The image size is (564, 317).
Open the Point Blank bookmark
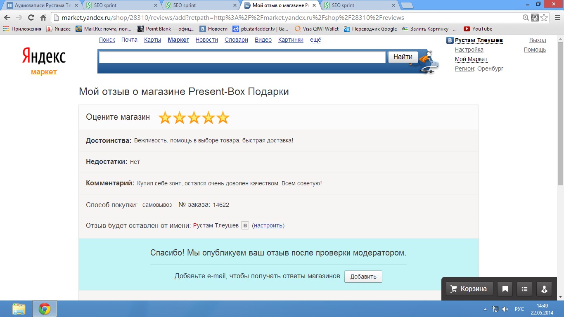(166, 29)
